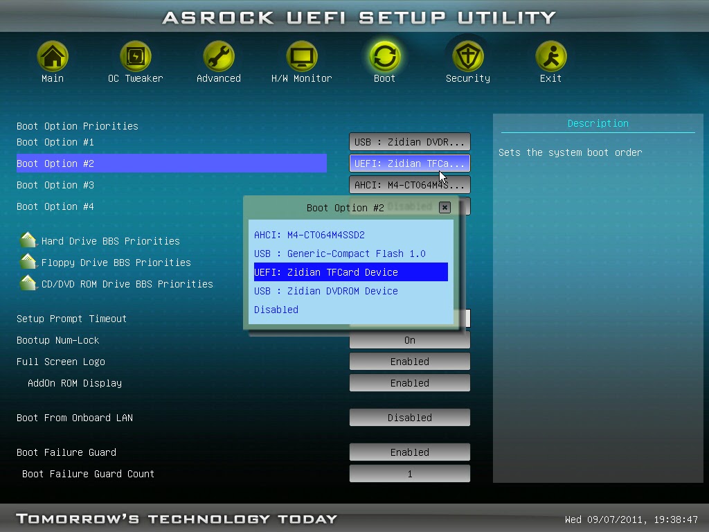Open the Advanced wrench icon
This screenshot has width=709, height=532.
tap(218, 56)
